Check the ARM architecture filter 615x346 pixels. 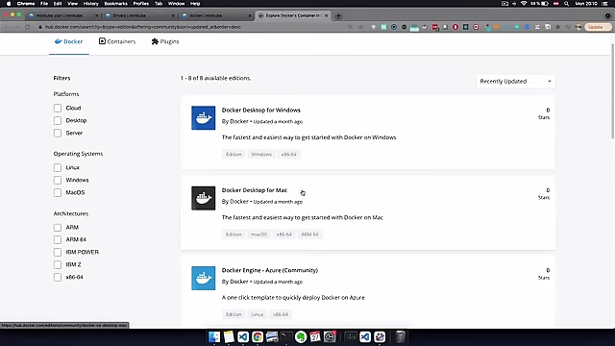tap(58, 228)
